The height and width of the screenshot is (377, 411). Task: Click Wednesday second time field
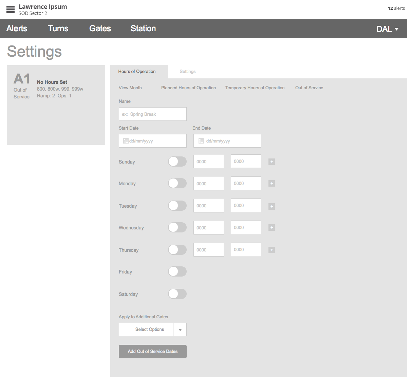[x=246, y=227]
